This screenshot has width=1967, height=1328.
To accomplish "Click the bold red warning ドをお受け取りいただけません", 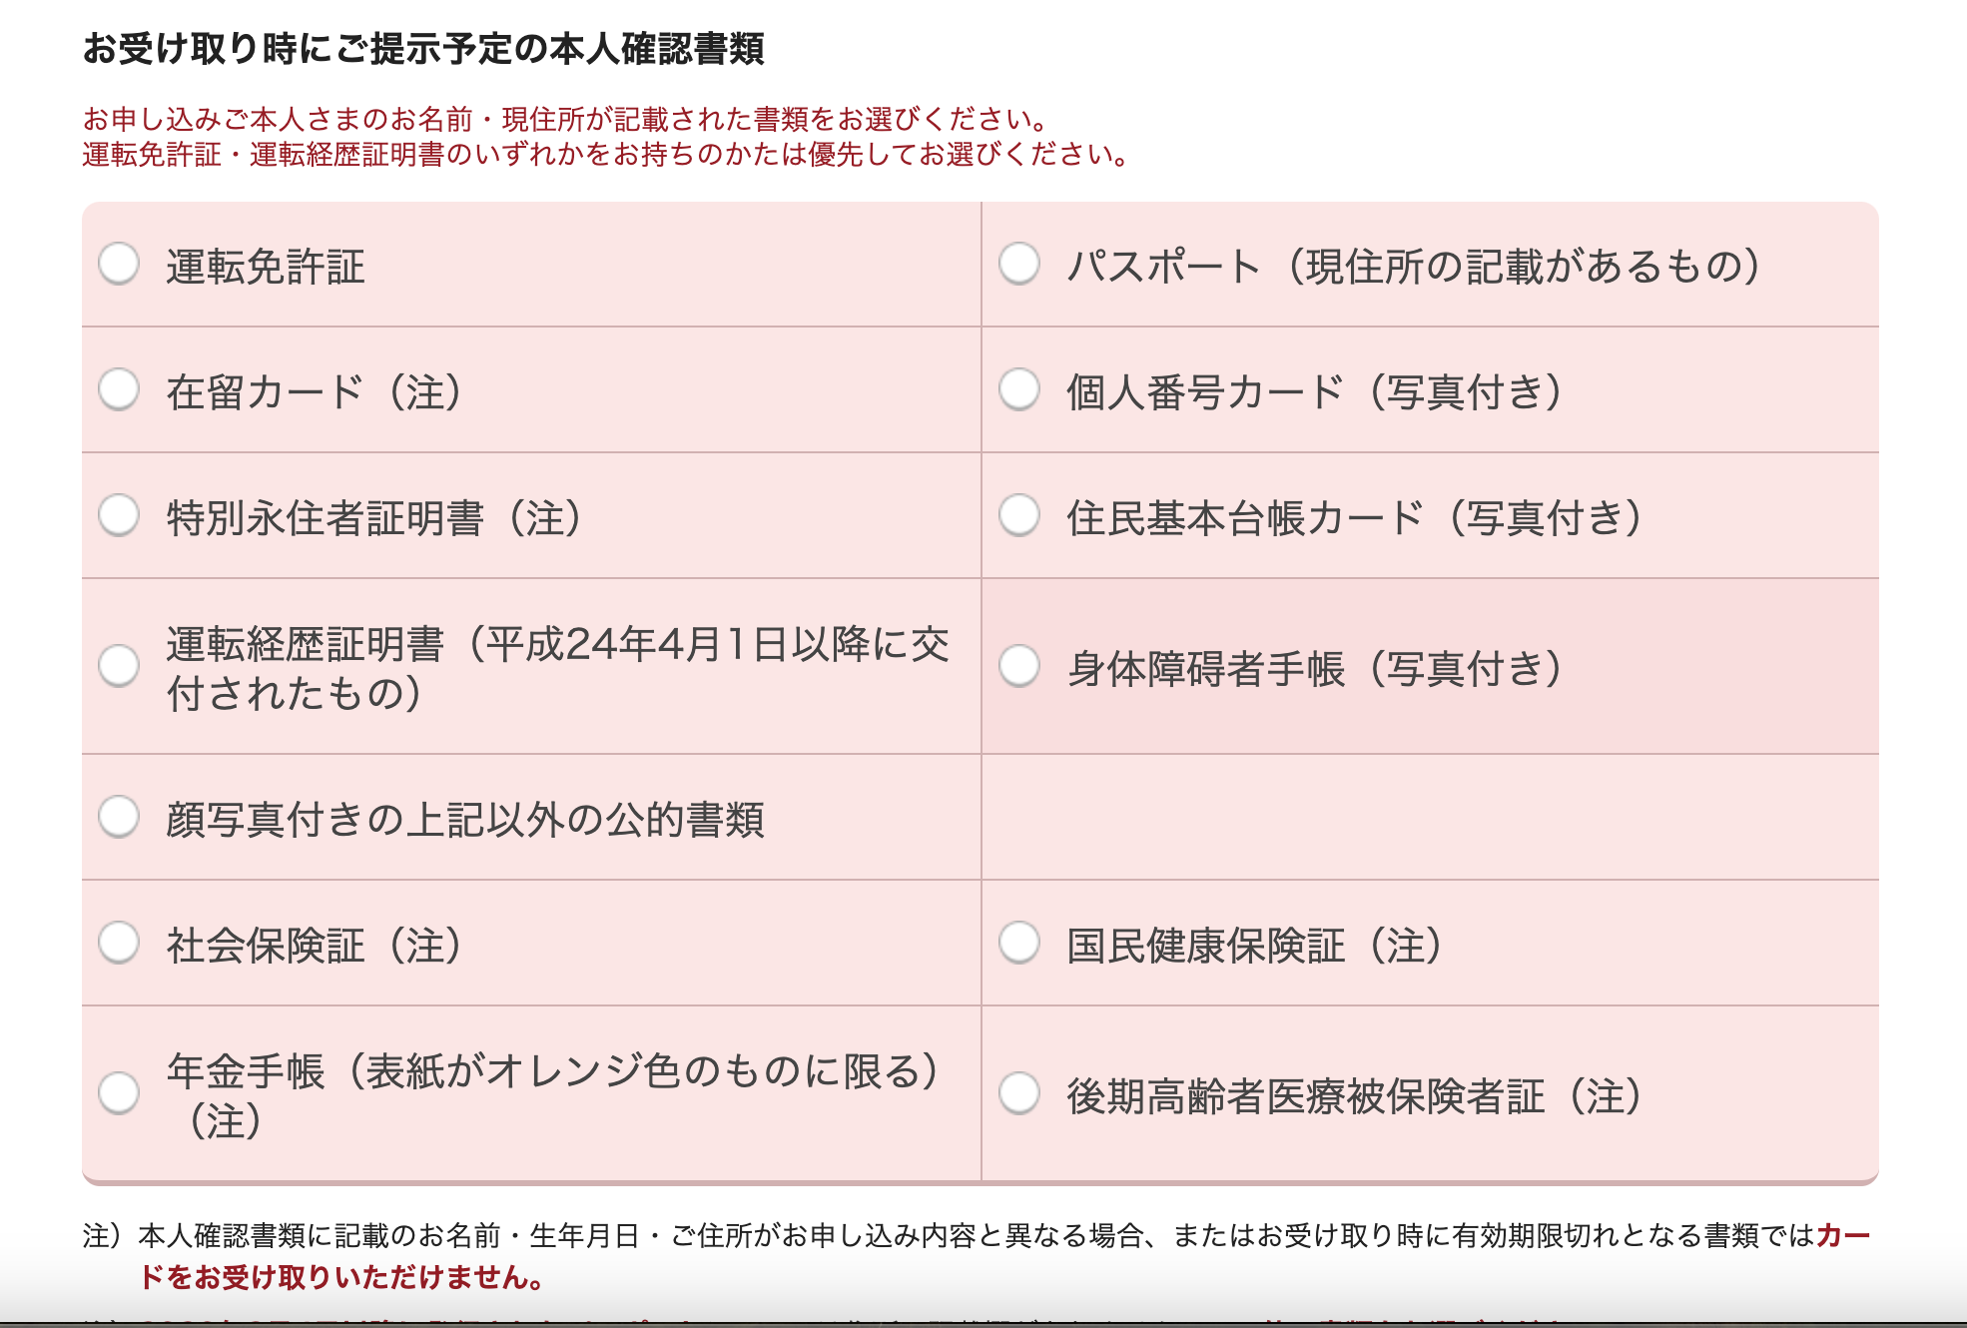I will pos(341,1277).
